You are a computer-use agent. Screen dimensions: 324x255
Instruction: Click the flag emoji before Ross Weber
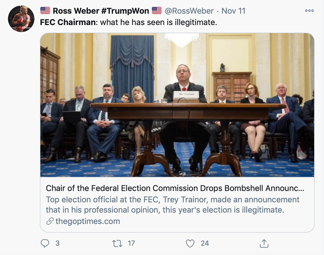point(45,11)
